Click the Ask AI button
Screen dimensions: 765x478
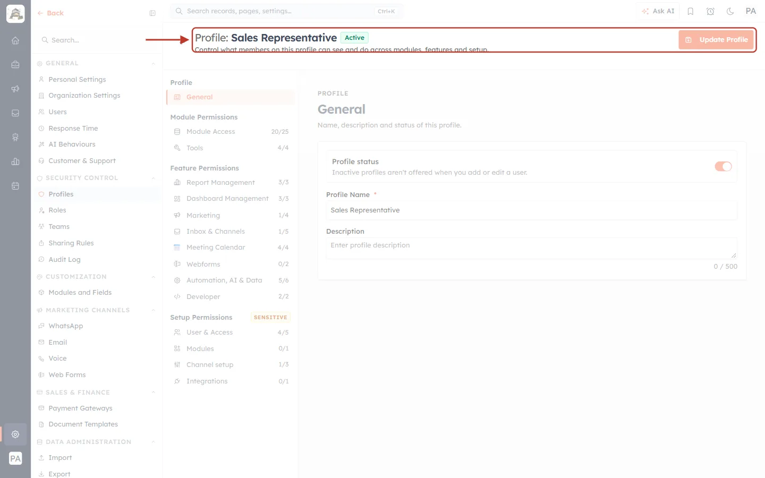[x=658, y=11]
